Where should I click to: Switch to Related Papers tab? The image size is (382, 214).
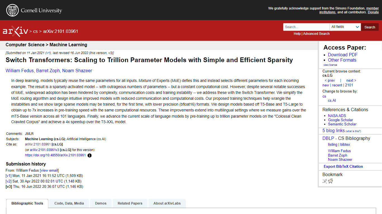130,203
